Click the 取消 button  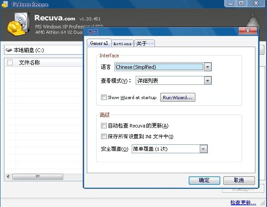coord(239,180)
